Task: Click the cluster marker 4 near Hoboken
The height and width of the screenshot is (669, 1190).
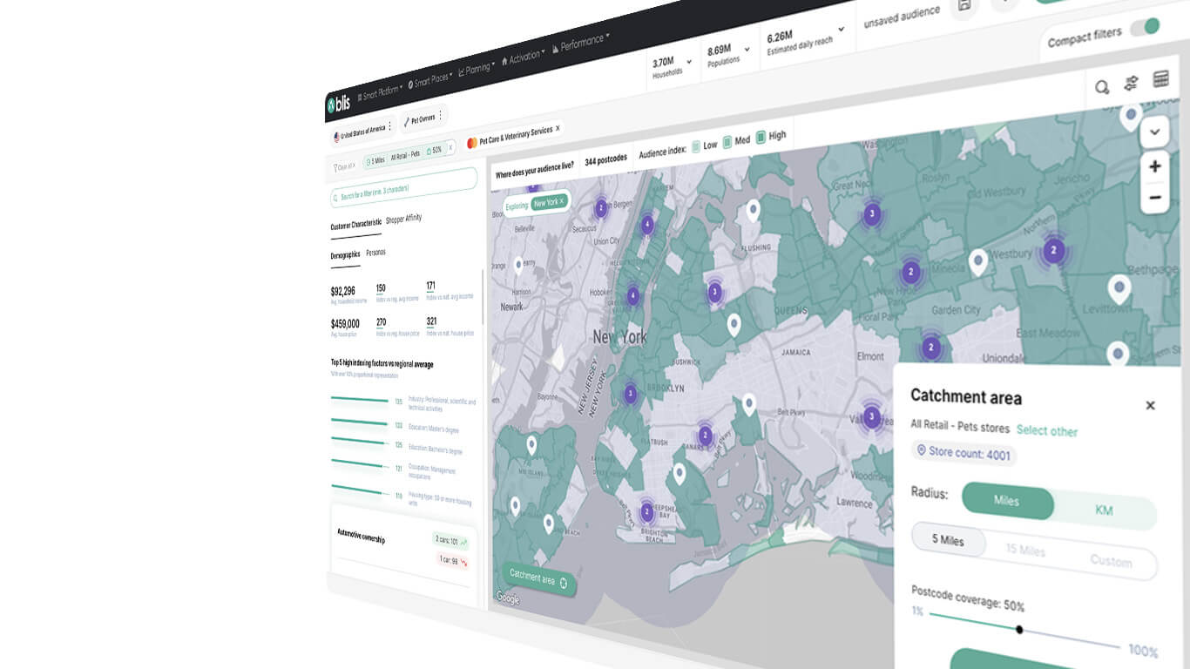Action: point(632,296)
